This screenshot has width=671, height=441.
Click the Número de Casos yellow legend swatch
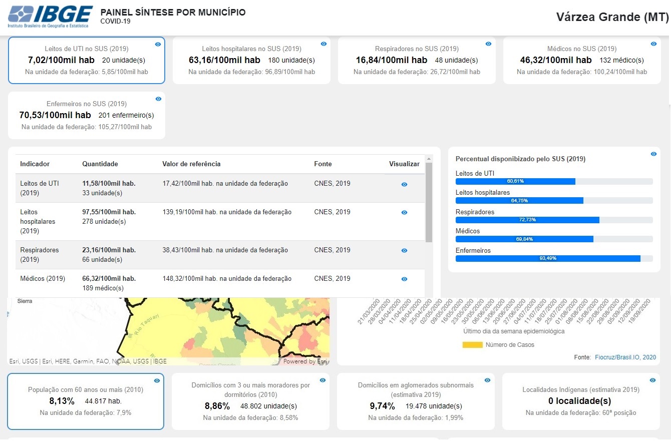pyautogui.click(x=472, y=345)
